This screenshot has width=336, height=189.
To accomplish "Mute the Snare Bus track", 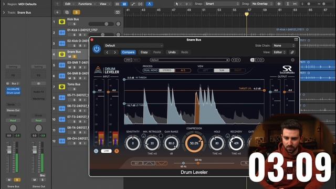I will click(x=70, y=57).
